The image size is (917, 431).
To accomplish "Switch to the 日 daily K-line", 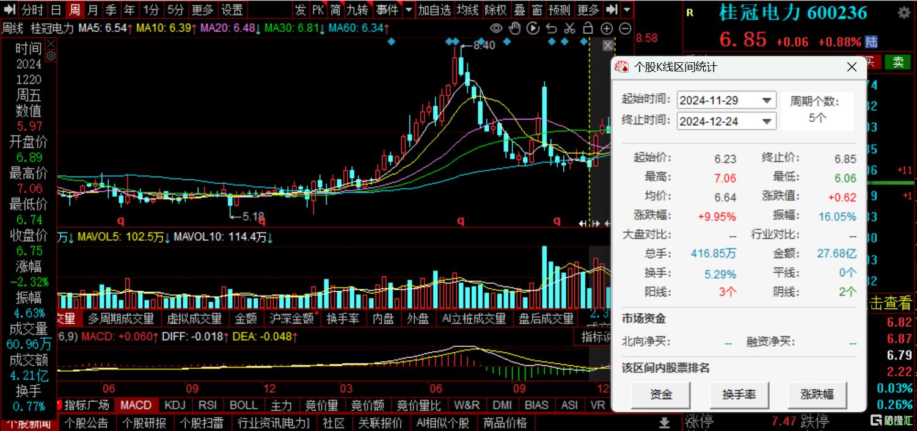I will coord(56,10).
